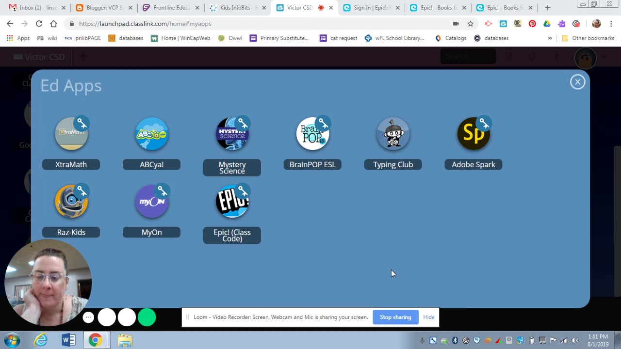Launch the BrainPOP ESL app icon
This screenshot has width=621, height=349.
[x=313, y=134]
